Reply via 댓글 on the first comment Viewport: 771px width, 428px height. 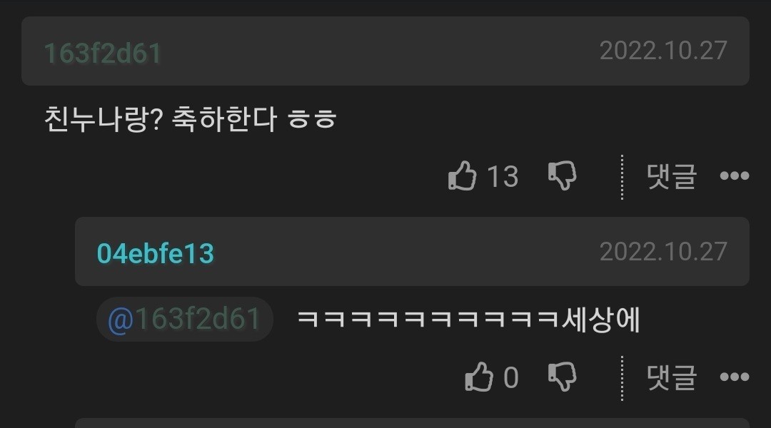point(671,176)
